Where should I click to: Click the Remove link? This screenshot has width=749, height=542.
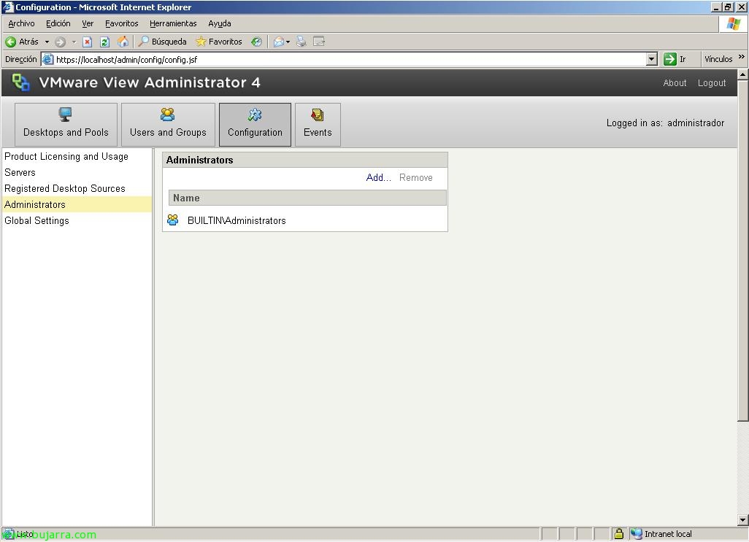coord(415,177)
